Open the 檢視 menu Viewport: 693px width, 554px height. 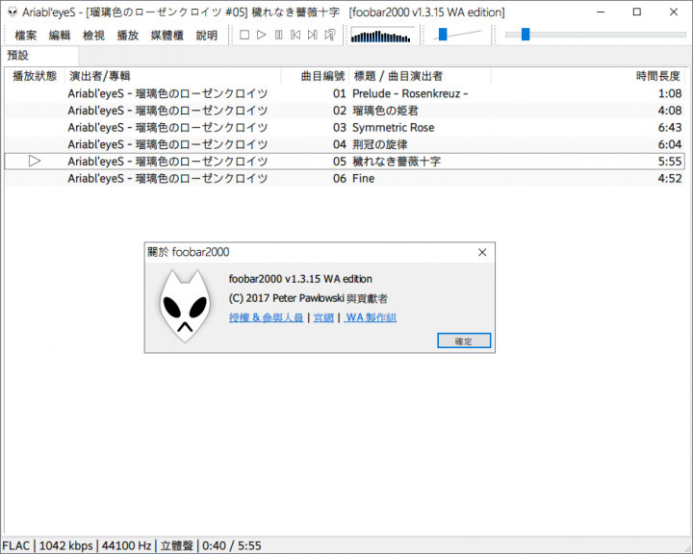(93, 36)
